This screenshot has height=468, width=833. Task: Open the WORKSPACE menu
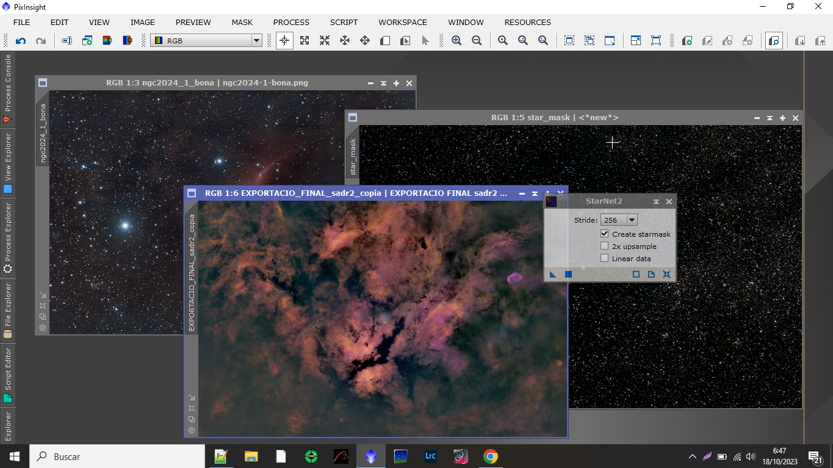[403, 22]
